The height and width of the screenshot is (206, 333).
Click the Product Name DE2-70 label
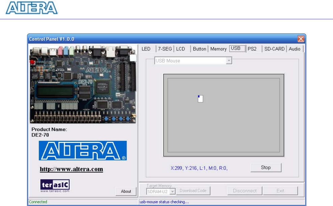[49, 132]
